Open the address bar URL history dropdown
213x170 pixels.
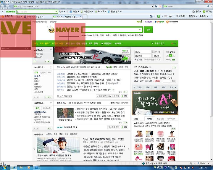(152, 7)
